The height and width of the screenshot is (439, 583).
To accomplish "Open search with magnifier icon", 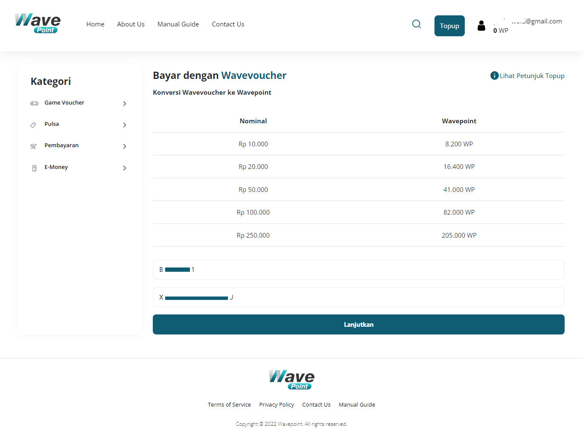I will pos(417,24).
